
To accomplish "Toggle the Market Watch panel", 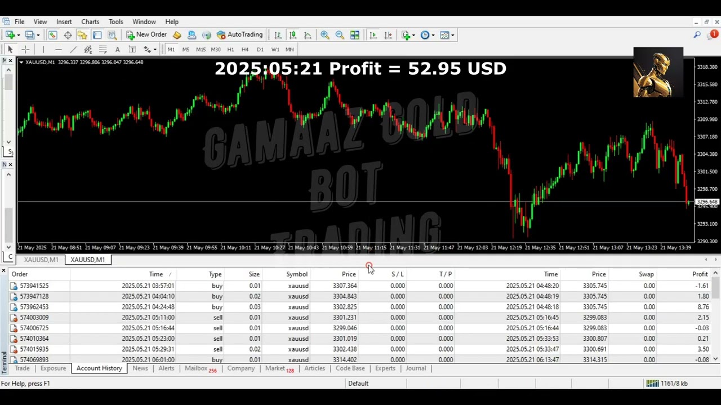I will [x=52, y=35].
